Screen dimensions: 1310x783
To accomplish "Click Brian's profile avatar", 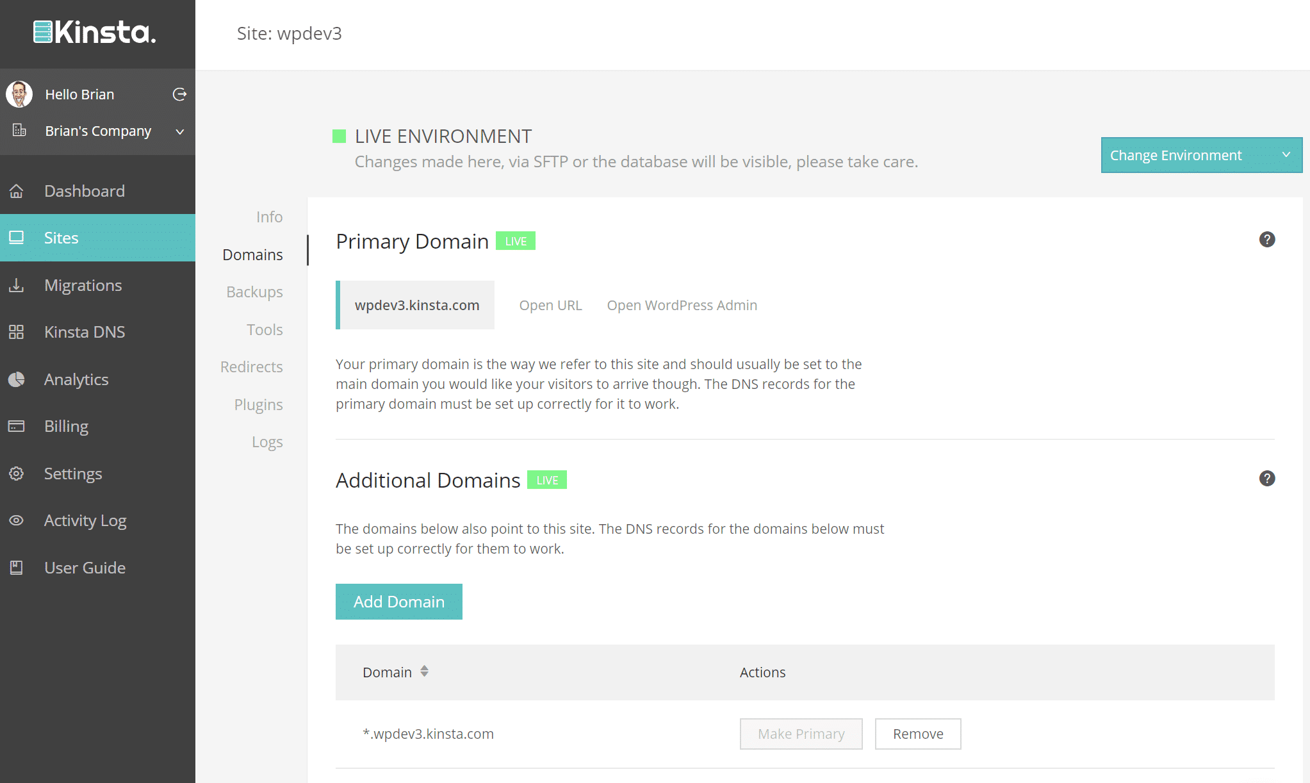I will (x=19, y=94).
